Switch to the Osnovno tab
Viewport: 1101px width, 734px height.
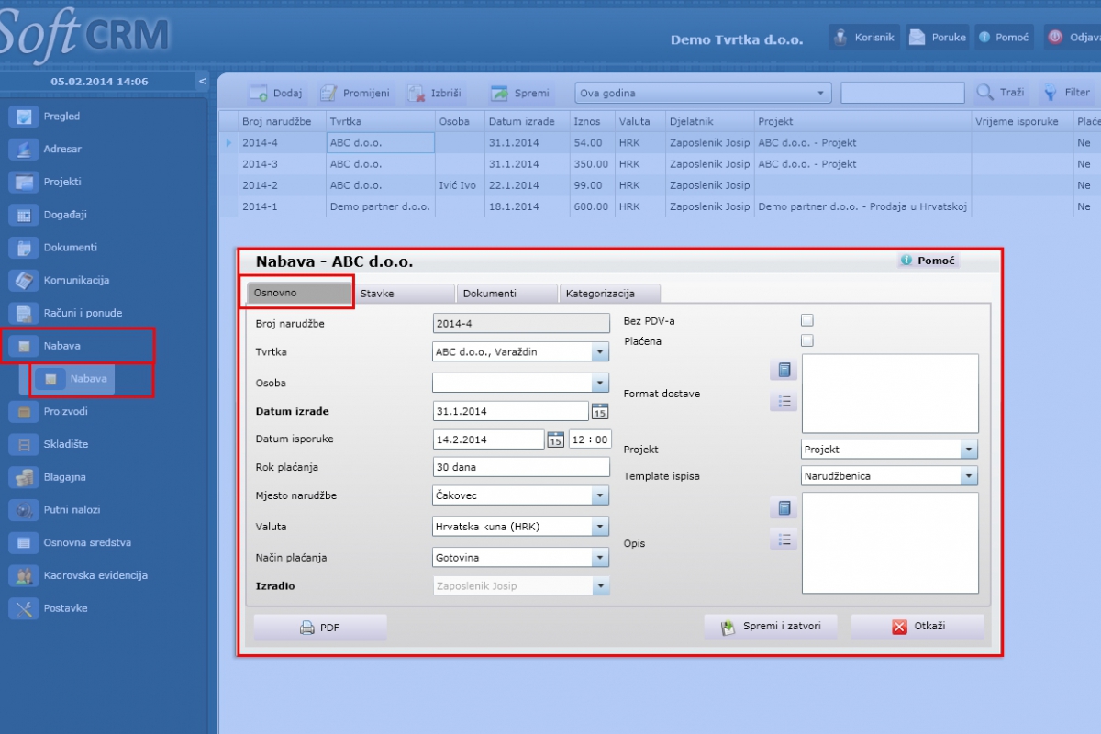[300, 293]
